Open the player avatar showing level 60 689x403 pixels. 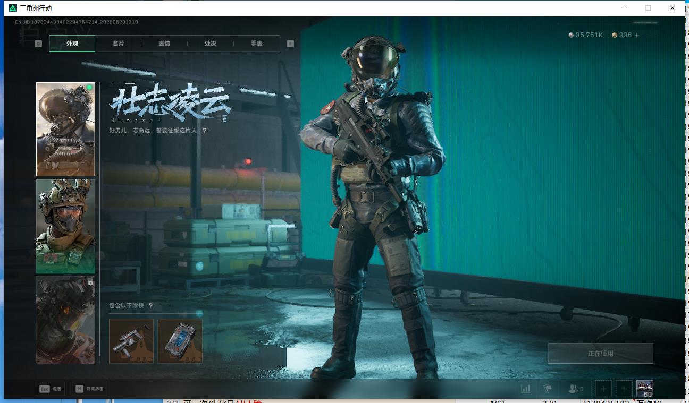645,389
